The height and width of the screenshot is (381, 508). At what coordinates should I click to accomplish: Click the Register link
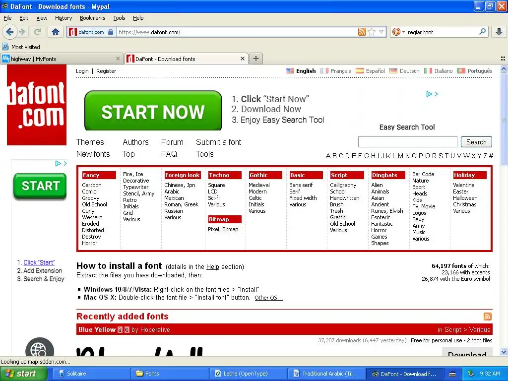click(106, 71)
